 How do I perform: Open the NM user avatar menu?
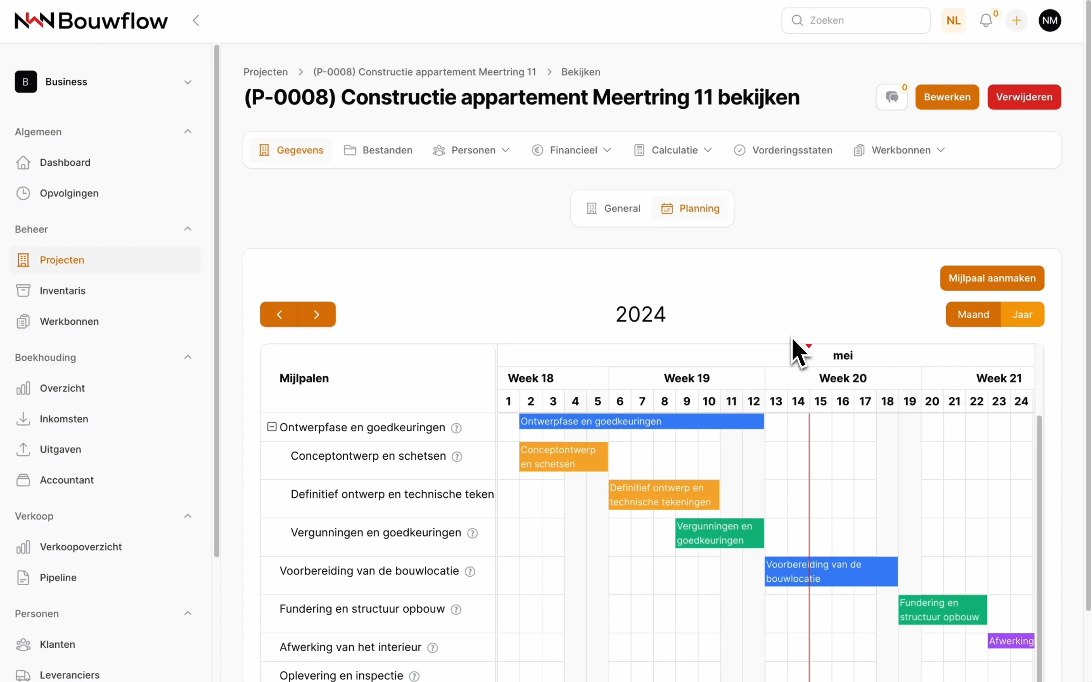(1050, 20)
